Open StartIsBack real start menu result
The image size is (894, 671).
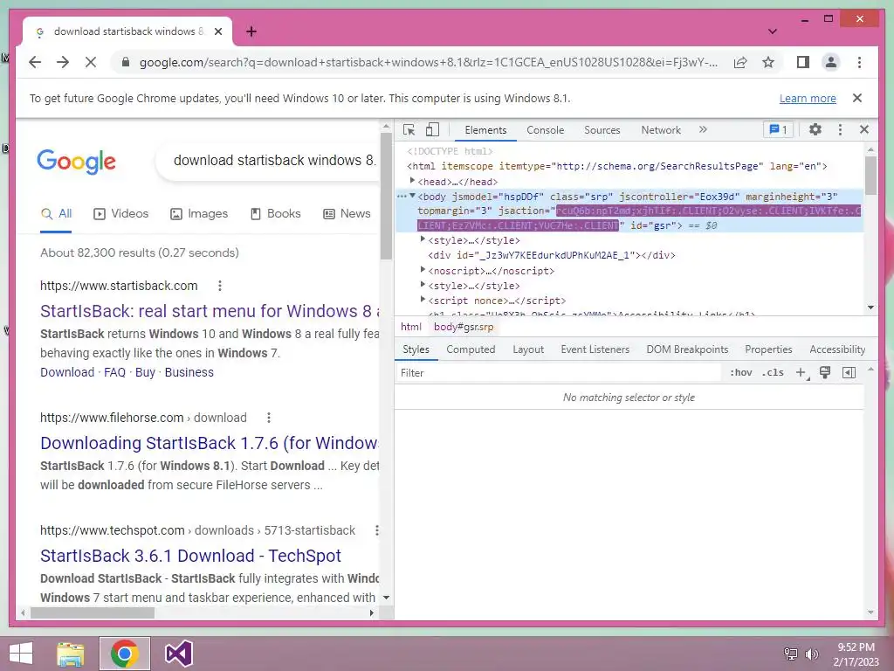pyautogui.click(x=210, y=312)
